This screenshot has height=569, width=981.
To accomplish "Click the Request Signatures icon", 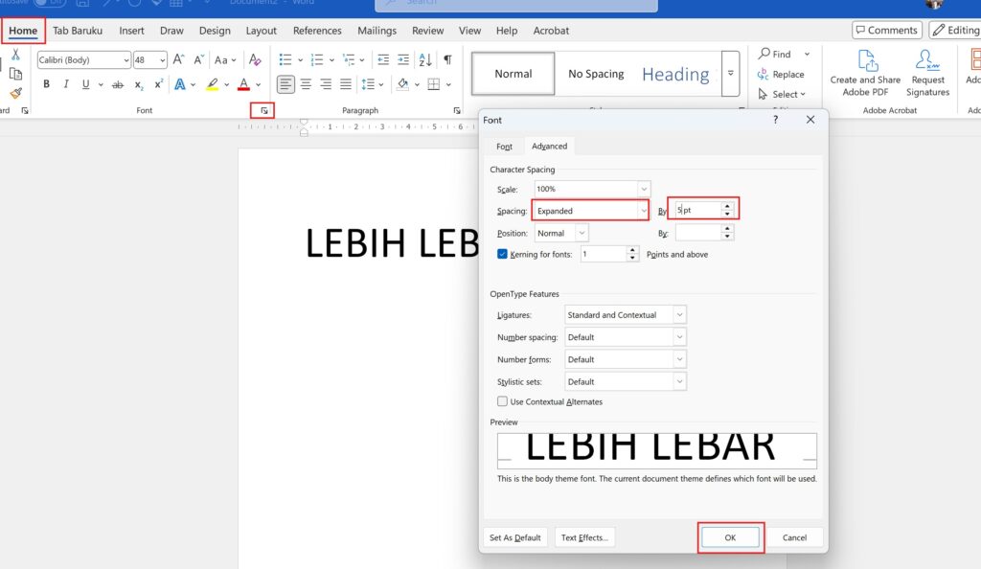I will tap(927, 72).
